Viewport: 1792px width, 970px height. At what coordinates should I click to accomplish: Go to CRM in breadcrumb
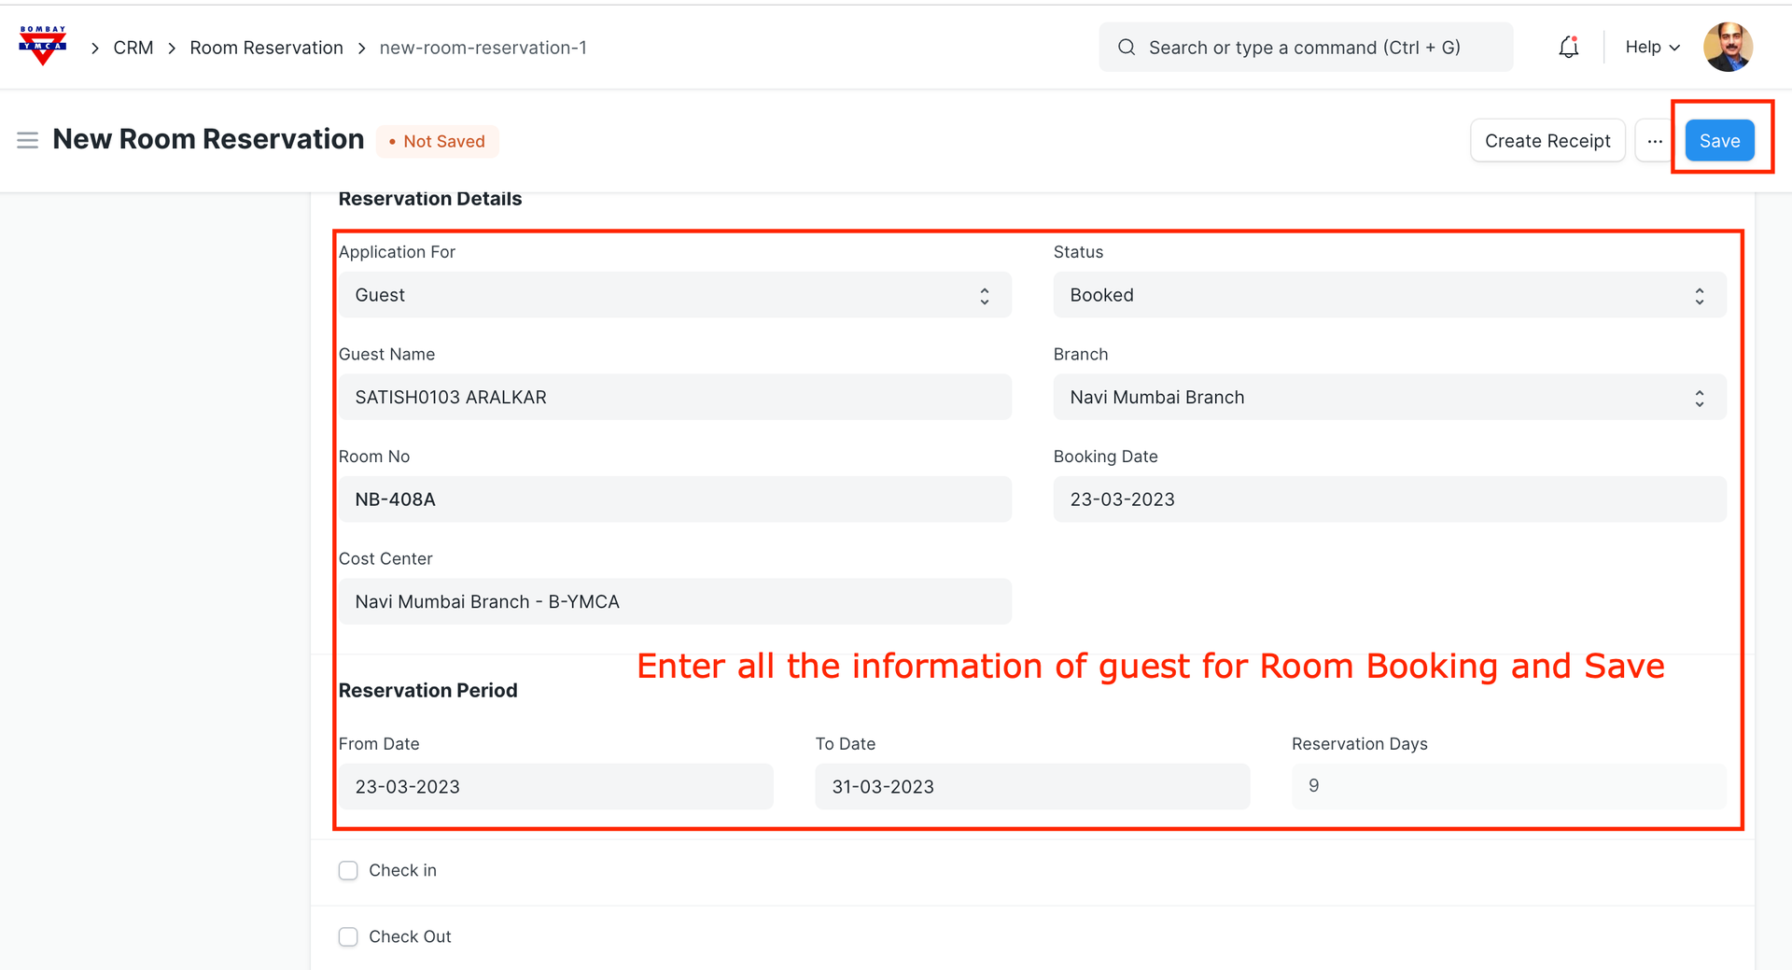click(x=133, y=48)
